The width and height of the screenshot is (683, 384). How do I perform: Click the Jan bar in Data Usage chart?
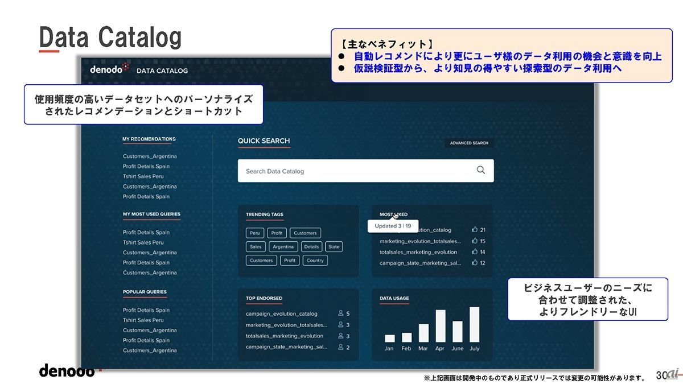(389, 338)
